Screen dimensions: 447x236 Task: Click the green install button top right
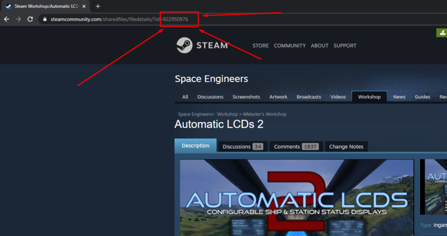441,33
